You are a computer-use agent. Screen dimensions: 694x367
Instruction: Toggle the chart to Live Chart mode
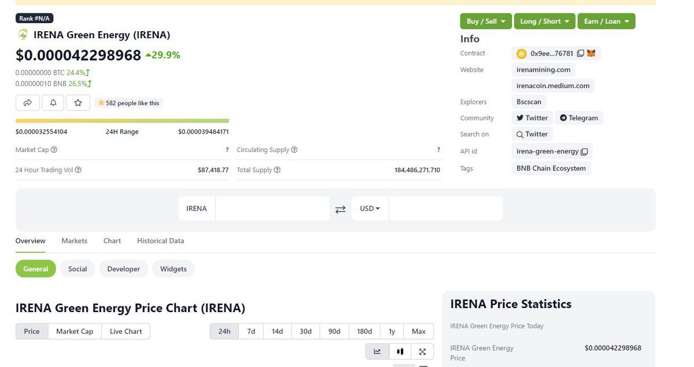point(125,331)
